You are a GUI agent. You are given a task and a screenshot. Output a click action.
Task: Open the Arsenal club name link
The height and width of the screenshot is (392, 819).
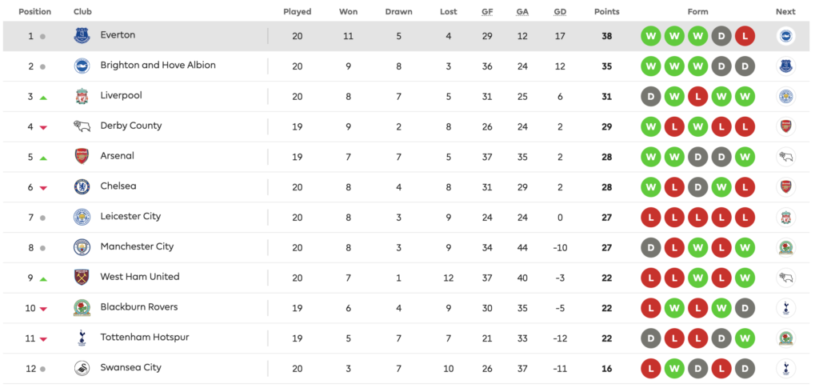click(117, 156)
